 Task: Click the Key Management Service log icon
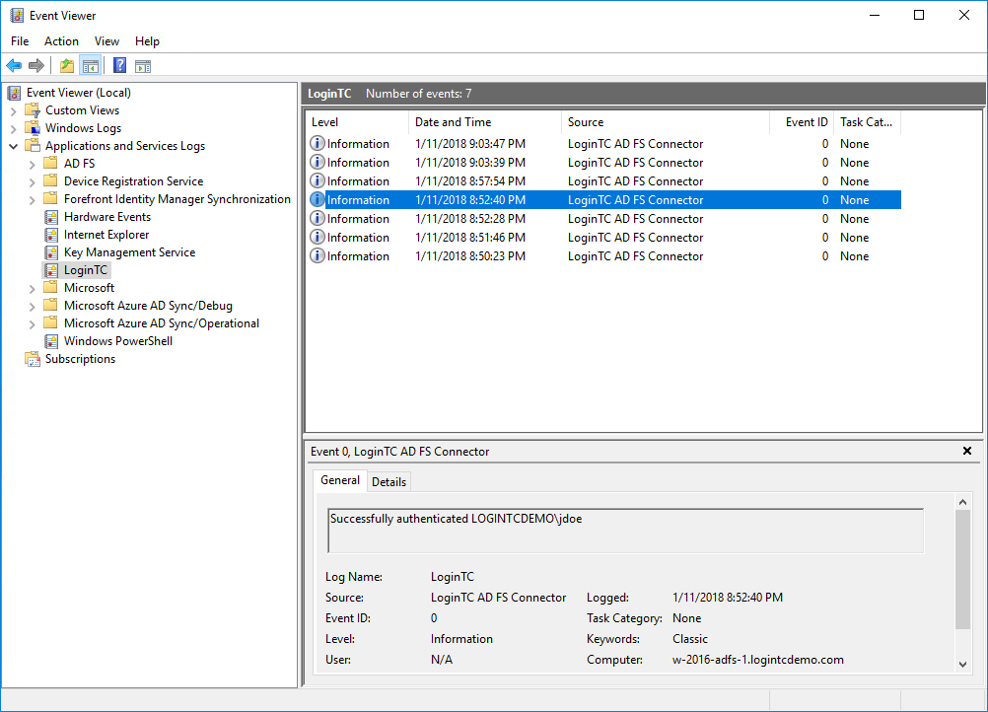tap(51, 252)
